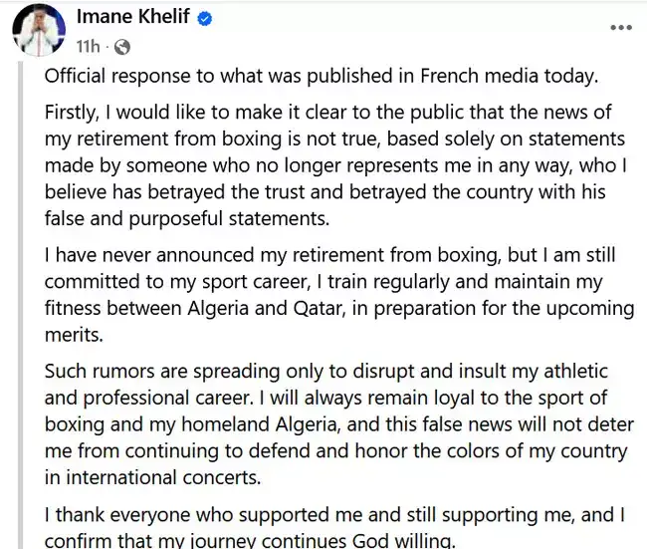Open the 11h timestamp link
The image size is (647, 549).
pos(88,47)
